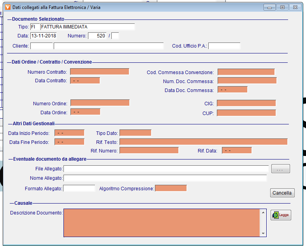Focus the Data Contratto date field
The image size is (306, 248).
click(x=85, y=81)
